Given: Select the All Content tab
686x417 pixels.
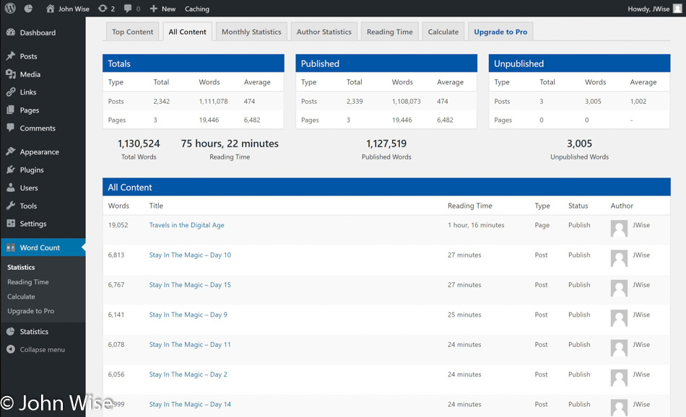Looking at the screenshot, I should point(187,32).
